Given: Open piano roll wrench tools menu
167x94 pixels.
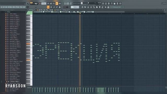Looking at the screenshot, I should click(29, 10).
